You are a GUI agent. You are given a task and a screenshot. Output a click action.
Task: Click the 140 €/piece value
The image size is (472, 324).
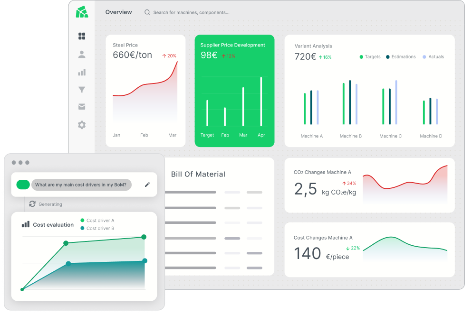pos(321,253)
